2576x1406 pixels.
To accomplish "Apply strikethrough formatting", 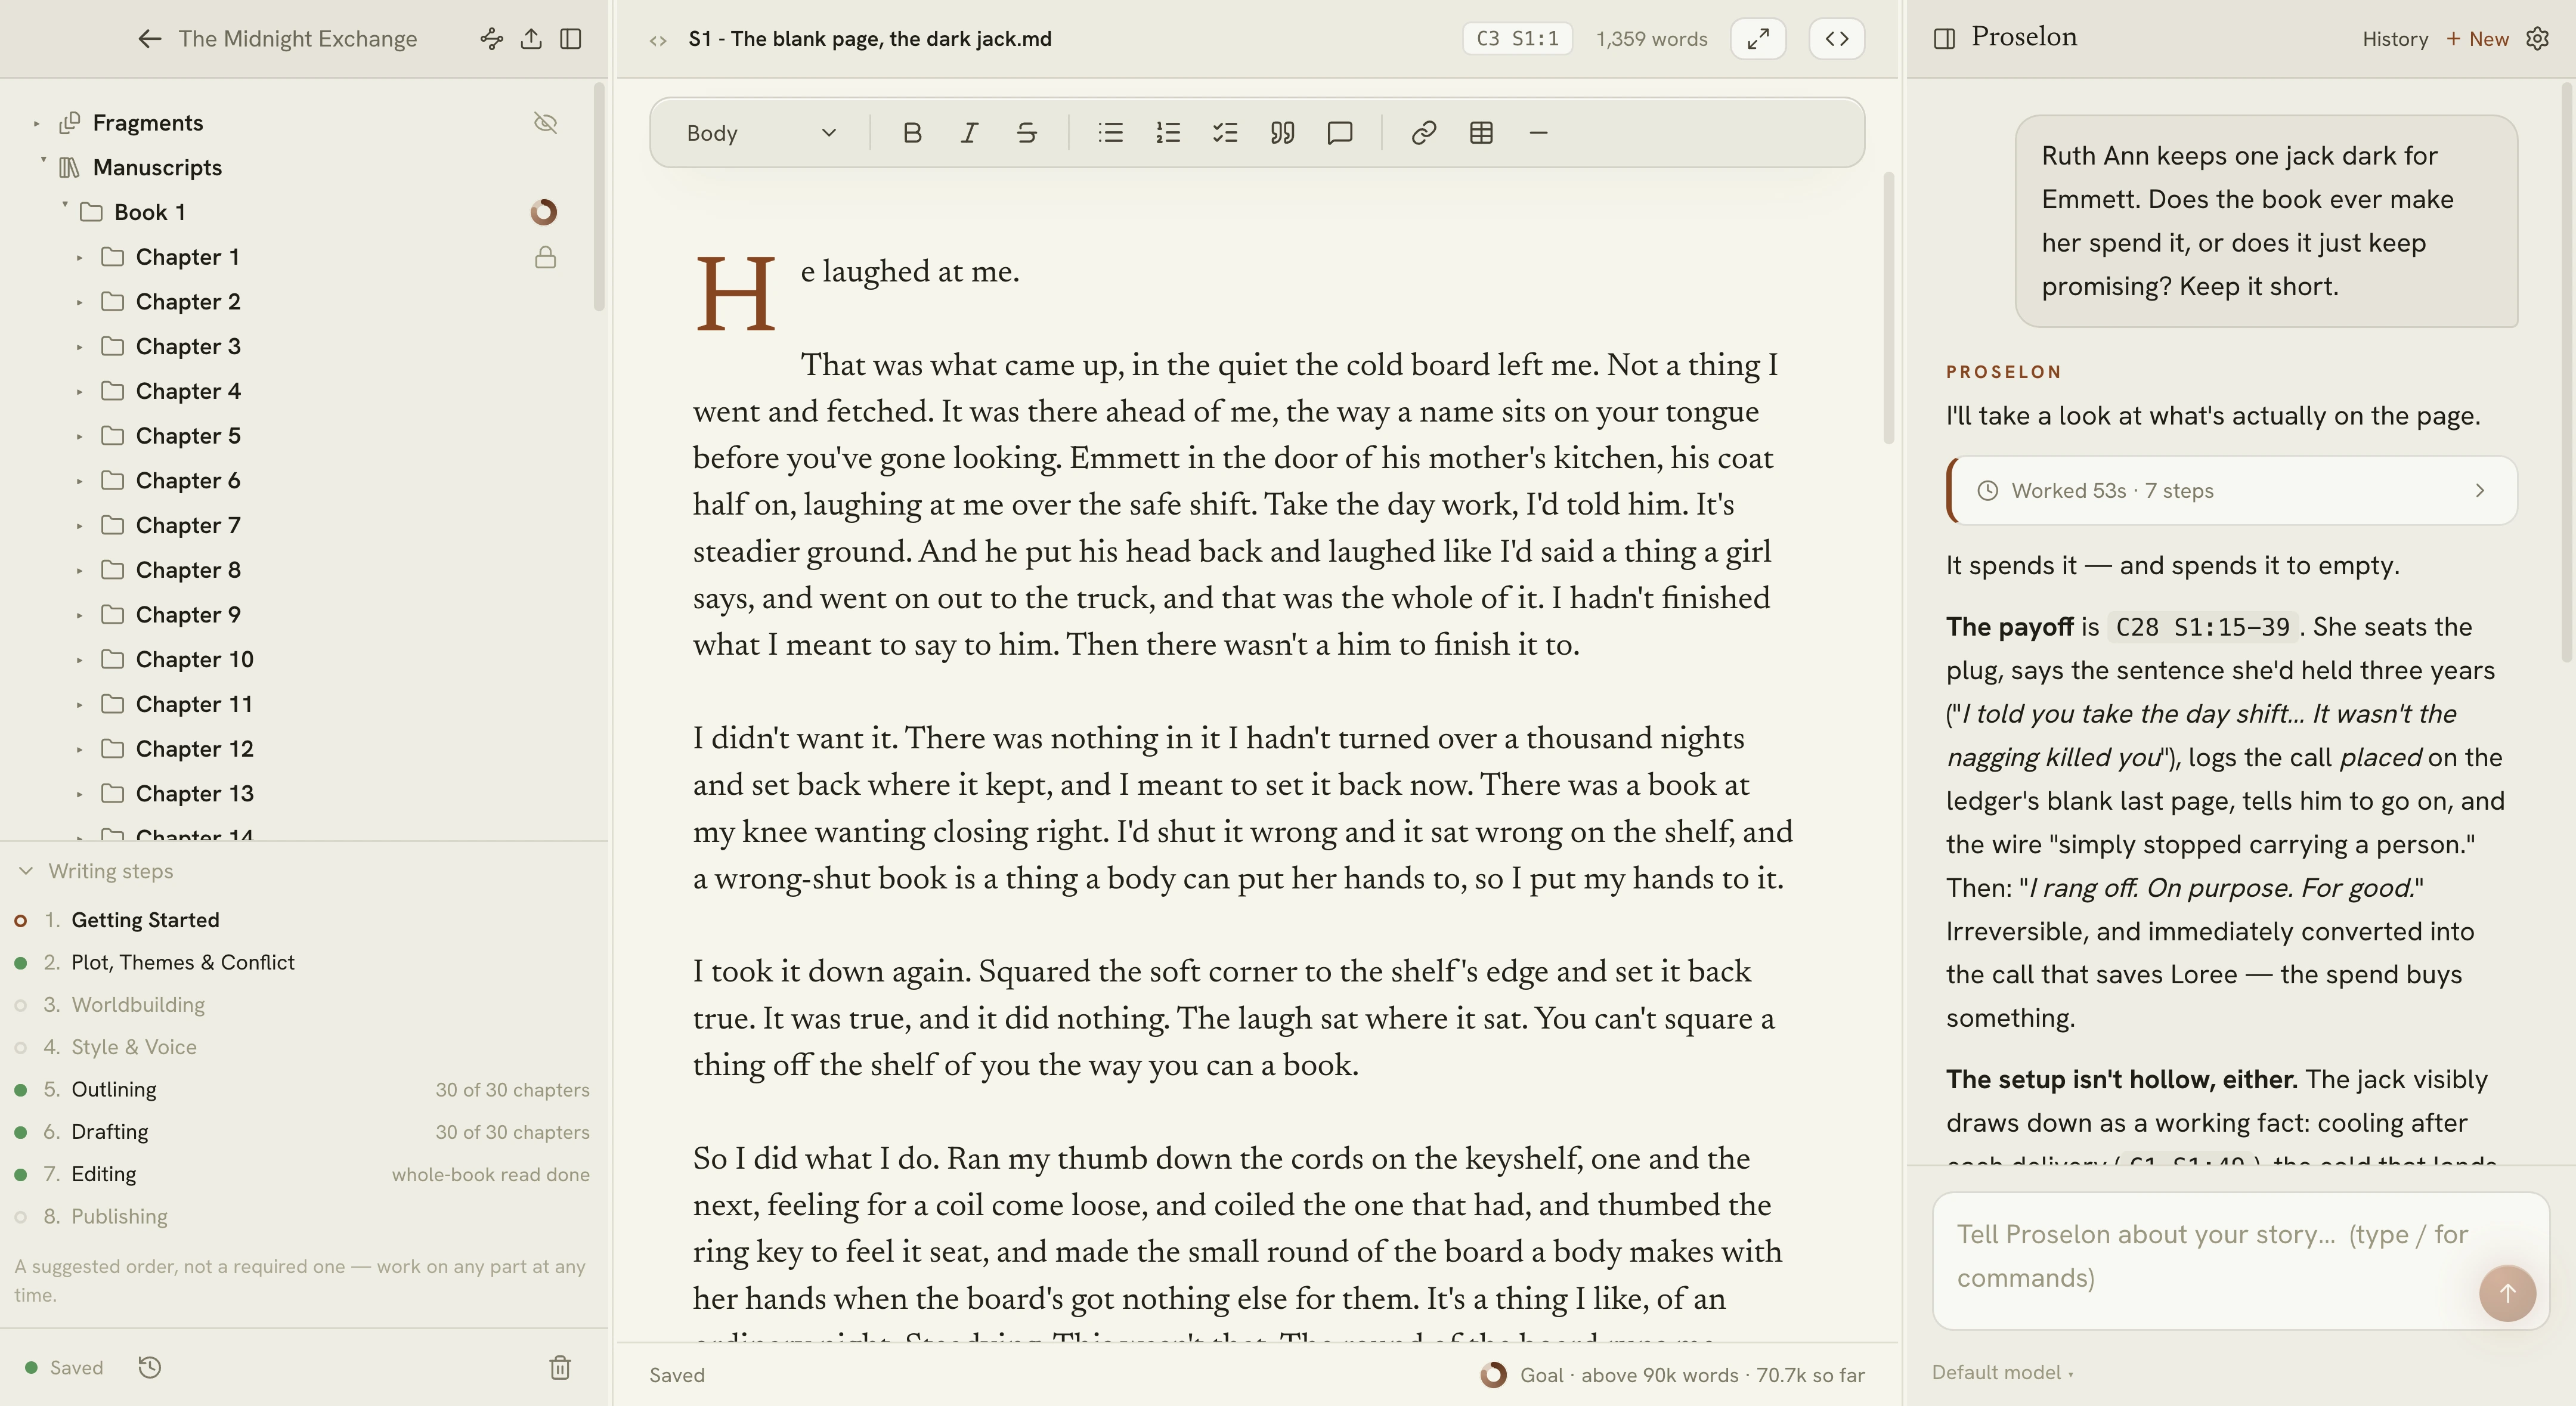I will tap(1027, 133).
